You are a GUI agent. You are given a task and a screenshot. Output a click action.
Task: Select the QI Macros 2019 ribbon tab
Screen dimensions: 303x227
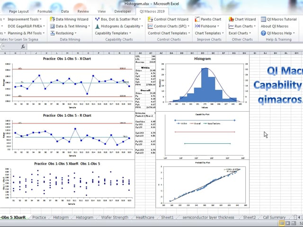tap(152, 11)
